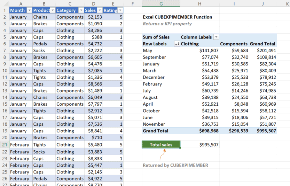Click the Components column heading in pivot table
290x186 pixels.
pos(234,44)
